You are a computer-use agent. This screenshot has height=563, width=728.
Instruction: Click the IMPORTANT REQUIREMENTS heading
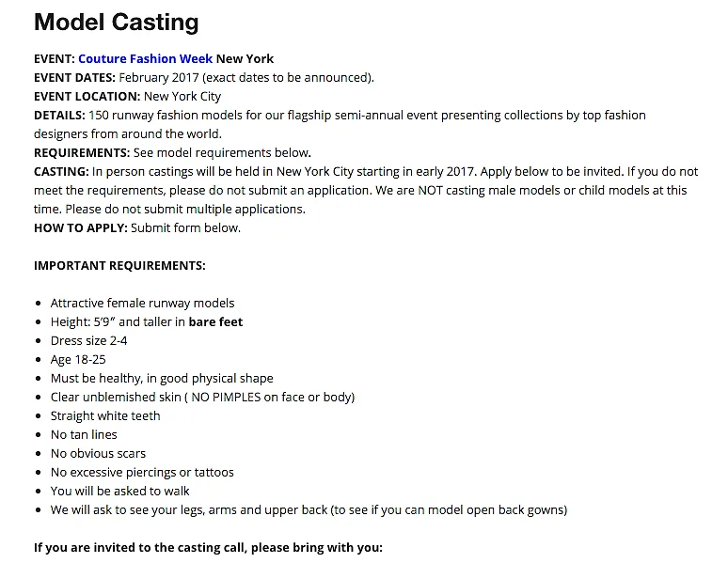(x=119, y=265)
